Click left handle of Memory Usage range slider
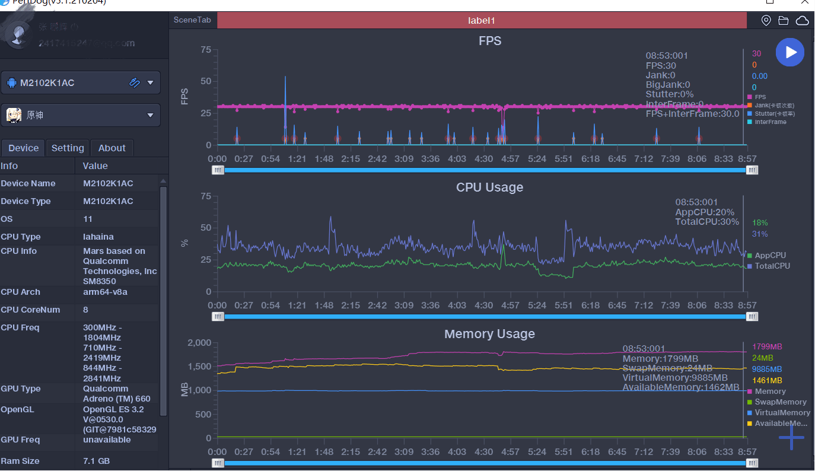 point(218,463)
